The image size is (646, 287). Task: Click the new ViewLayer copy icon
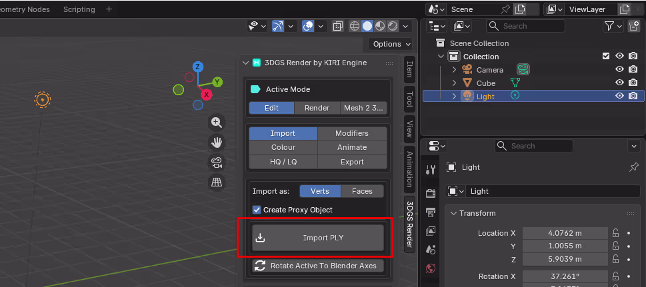point(625,9)
